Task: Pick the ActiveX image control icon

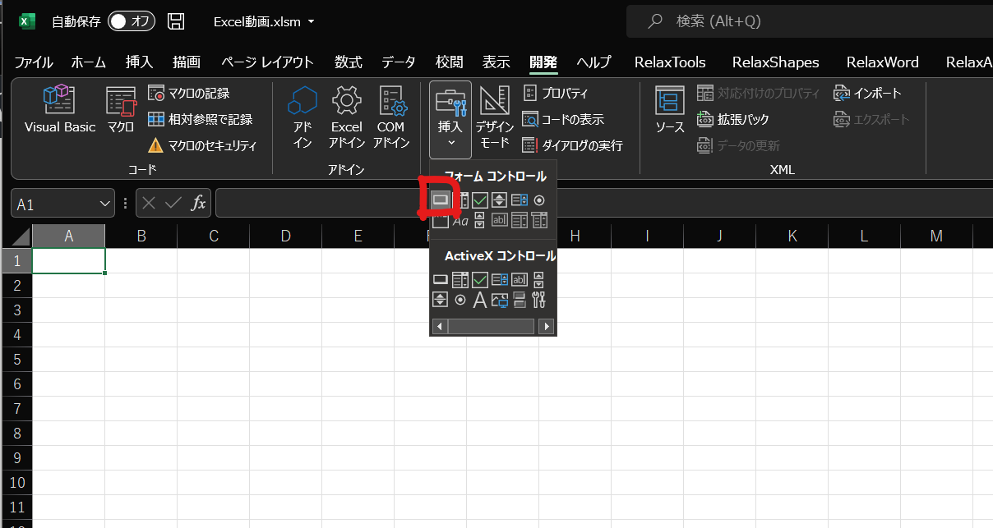Action: point(500,300)
